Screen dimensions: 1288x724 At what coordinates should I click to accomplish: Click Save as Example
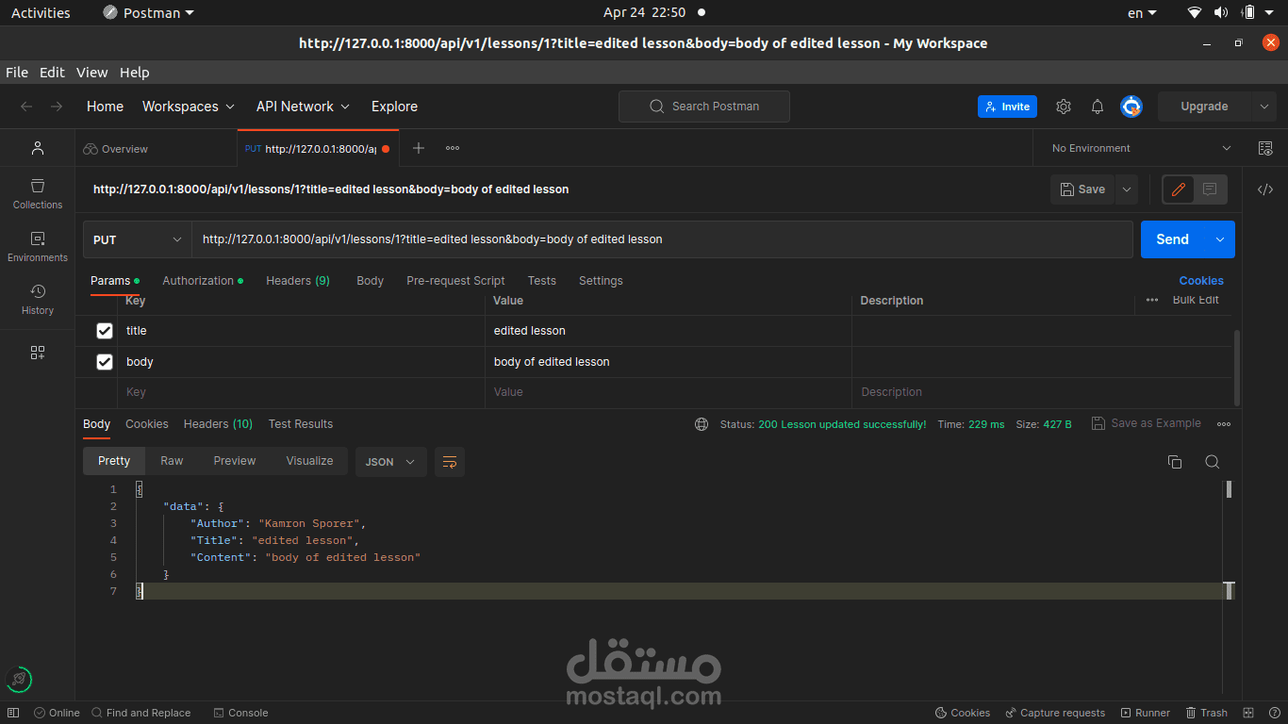point(1147,424)
